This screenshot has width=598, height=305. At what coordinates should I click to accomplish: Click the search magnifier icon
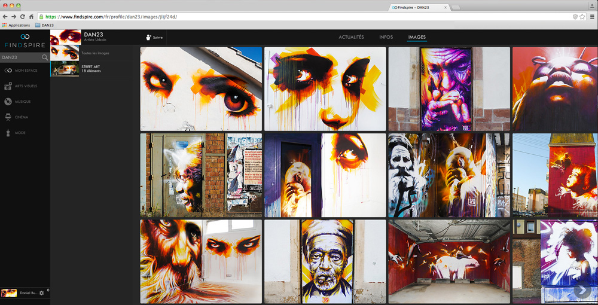point(45,57)
